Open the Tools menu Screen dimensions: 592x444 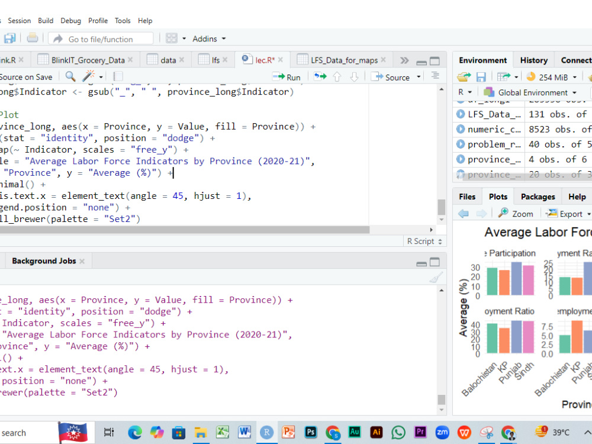(123, 21)
